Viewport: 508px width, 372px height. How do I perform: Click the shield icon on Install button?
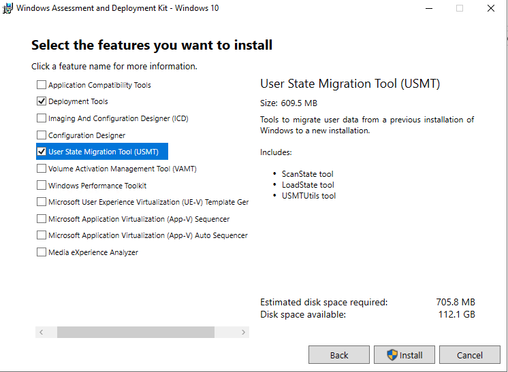click(392, 355)
